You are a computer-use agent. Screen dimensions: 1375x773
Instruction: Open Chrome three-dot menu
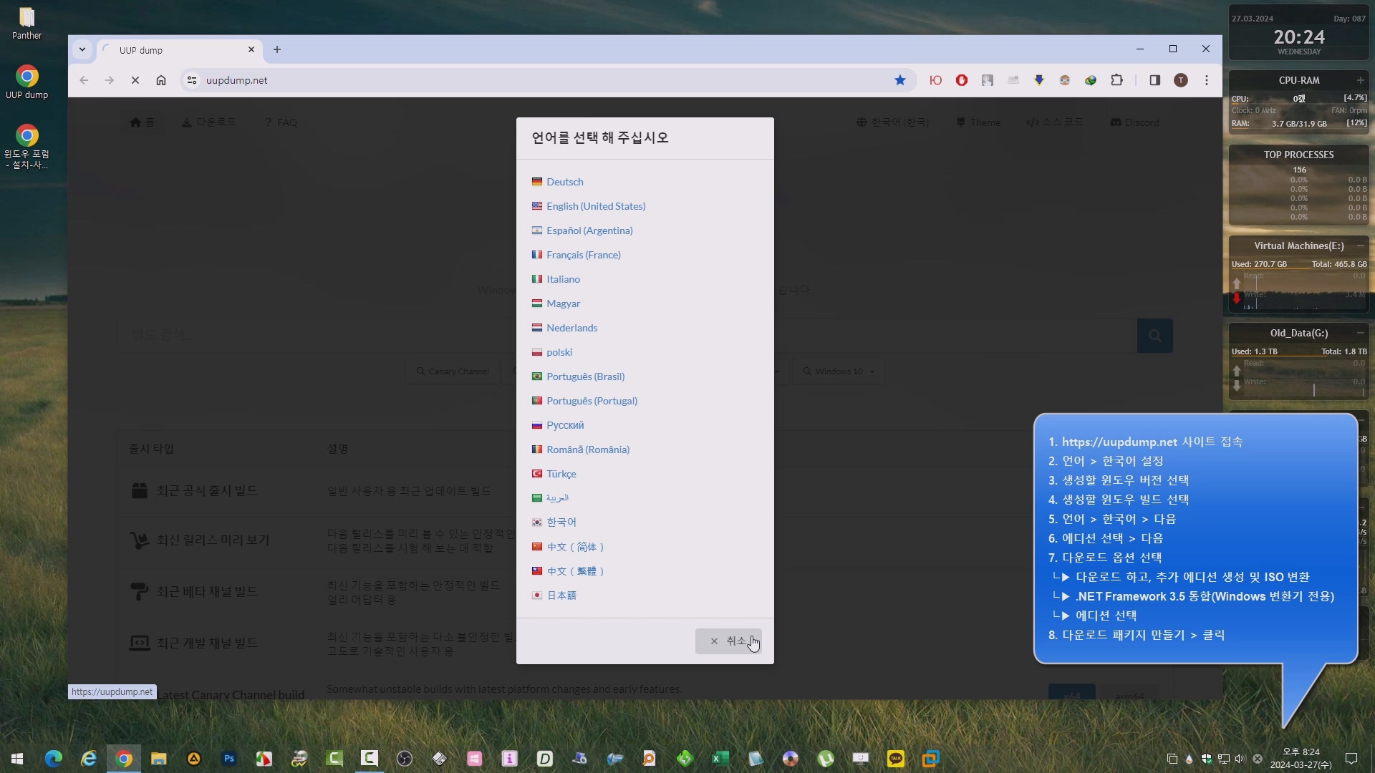tap(1207, 80)
